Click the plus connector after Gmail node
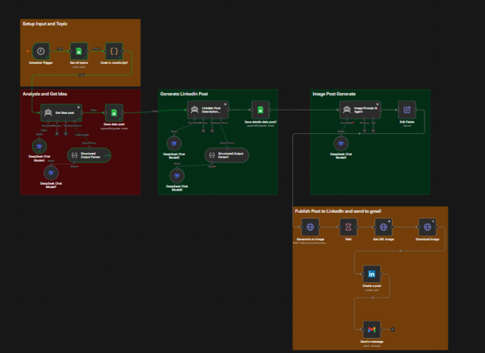 pos(393,329)
